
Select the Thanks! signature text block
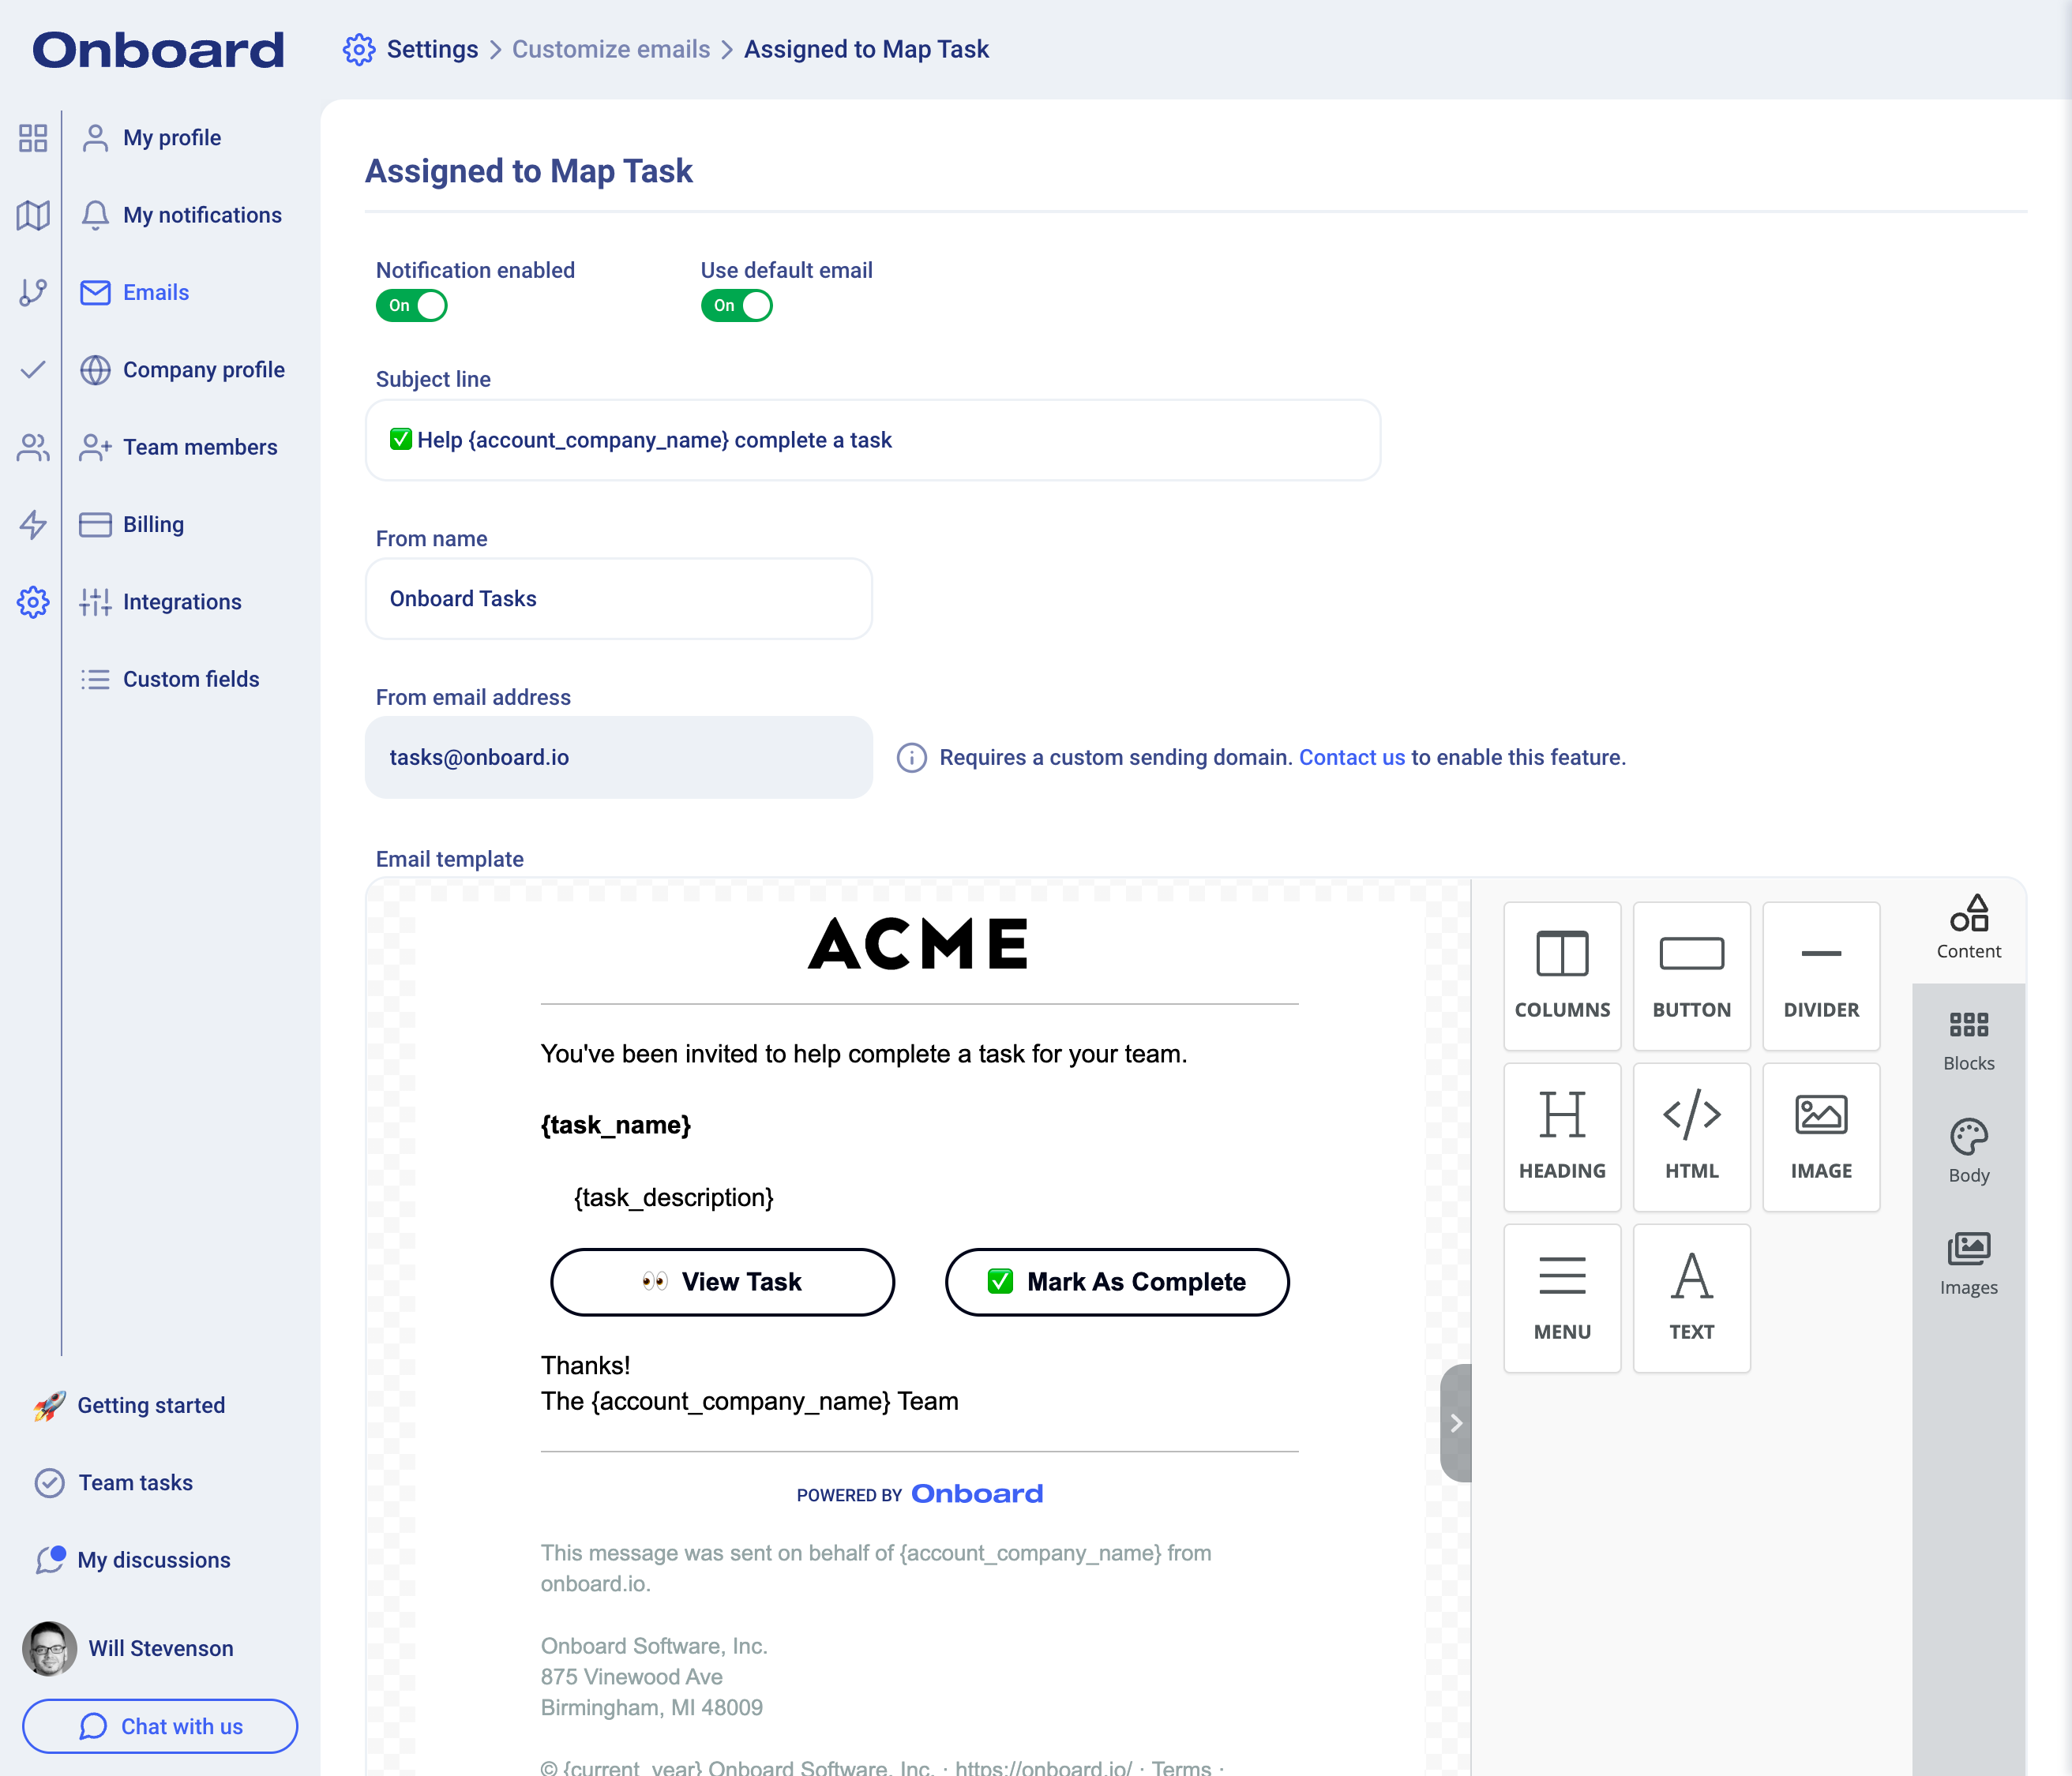tap(749, 1383)
